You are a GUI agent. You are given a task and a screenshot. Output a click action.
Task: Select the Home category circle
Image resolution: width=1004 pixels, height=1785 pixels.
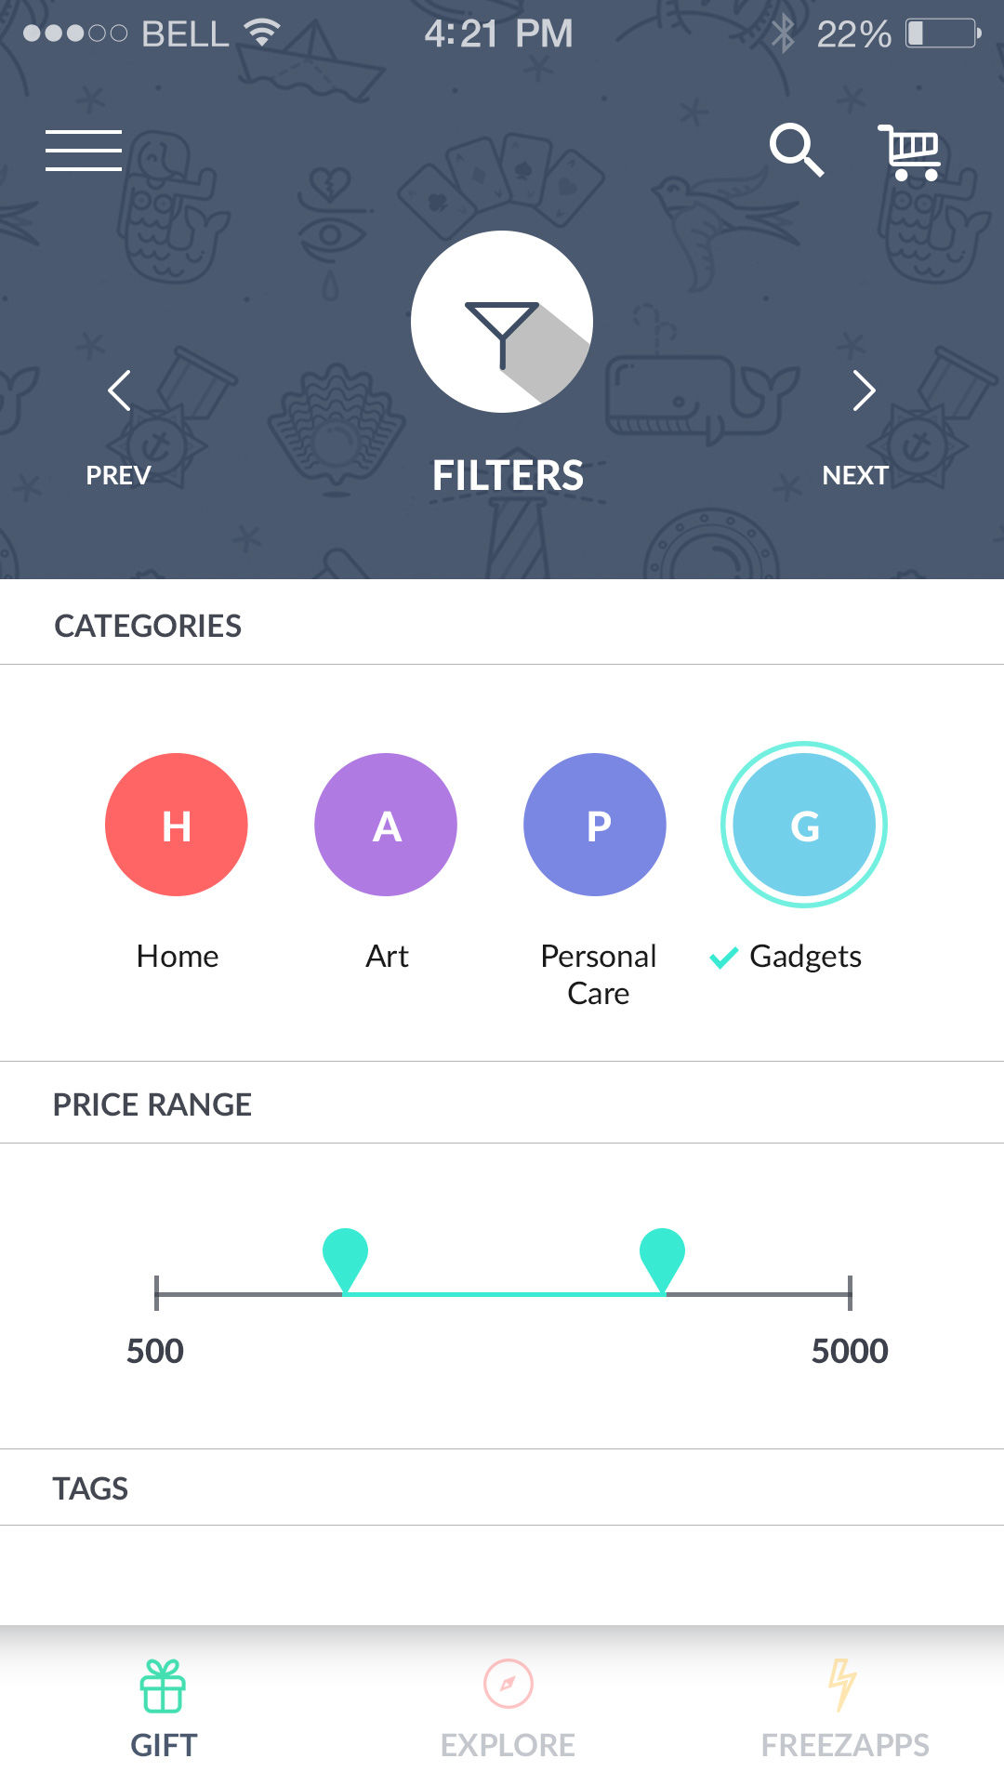tap(177, 825)
